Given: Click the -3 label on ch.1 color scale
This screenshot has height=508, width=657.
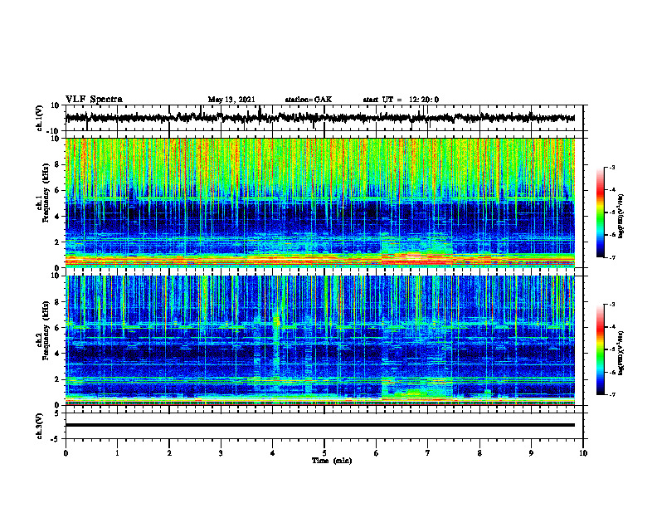Looking at the screenshot, I should pos(612,168).
